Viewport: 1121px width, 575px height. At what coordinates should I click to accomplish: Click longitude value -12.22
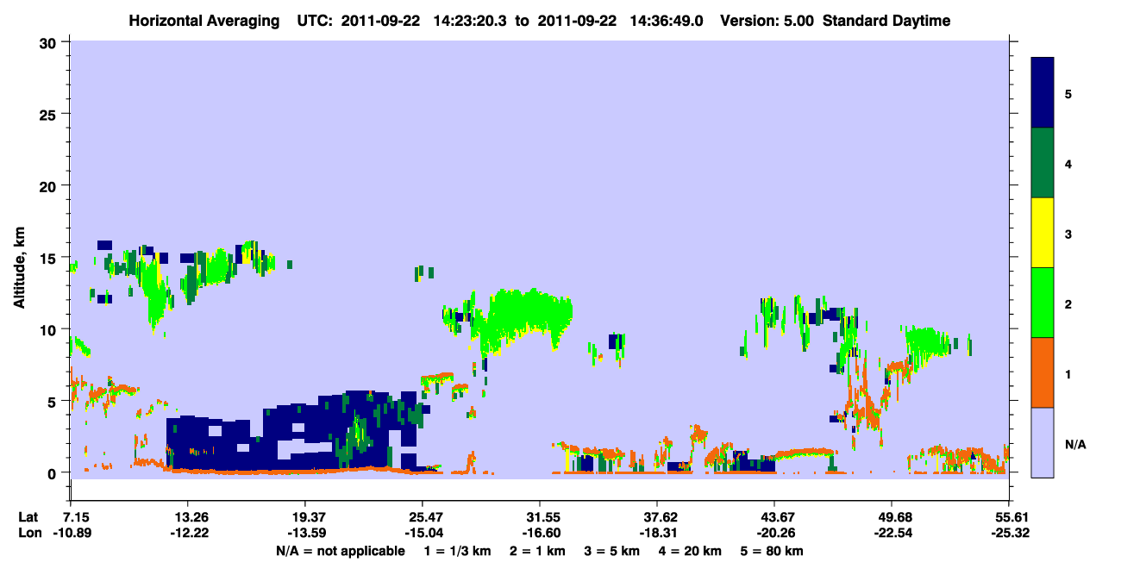188,533
